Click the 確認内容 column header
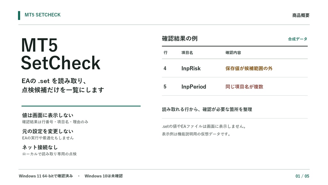 pyautogui.click(x=233, y=53)
